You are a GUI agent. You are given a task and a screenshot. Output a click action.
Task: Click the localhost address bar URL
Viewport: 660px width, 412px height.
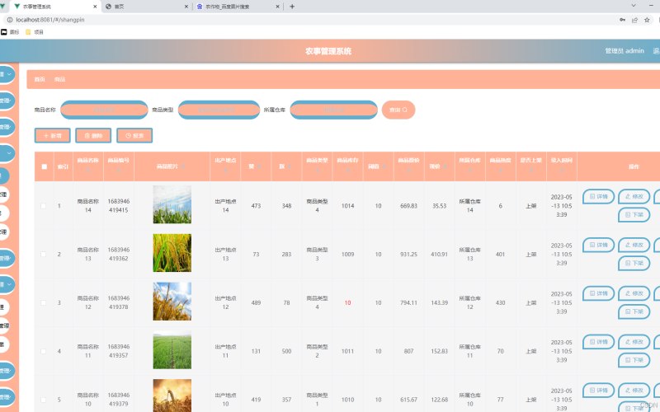point(50,20)
